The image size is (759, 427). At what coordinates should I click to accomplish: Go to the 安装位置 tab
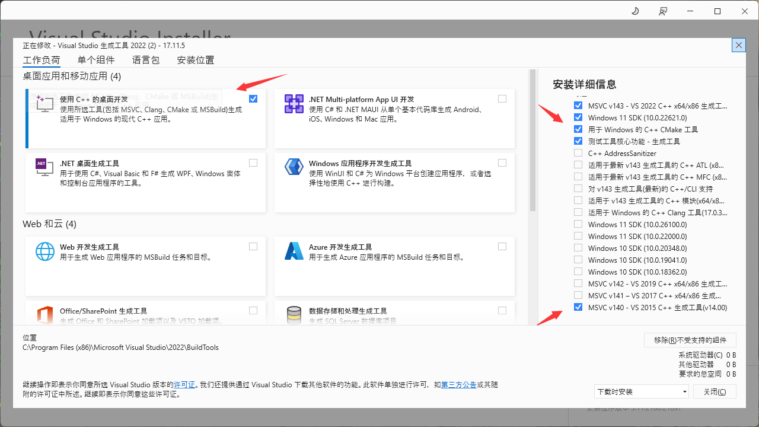pos(196,60)
